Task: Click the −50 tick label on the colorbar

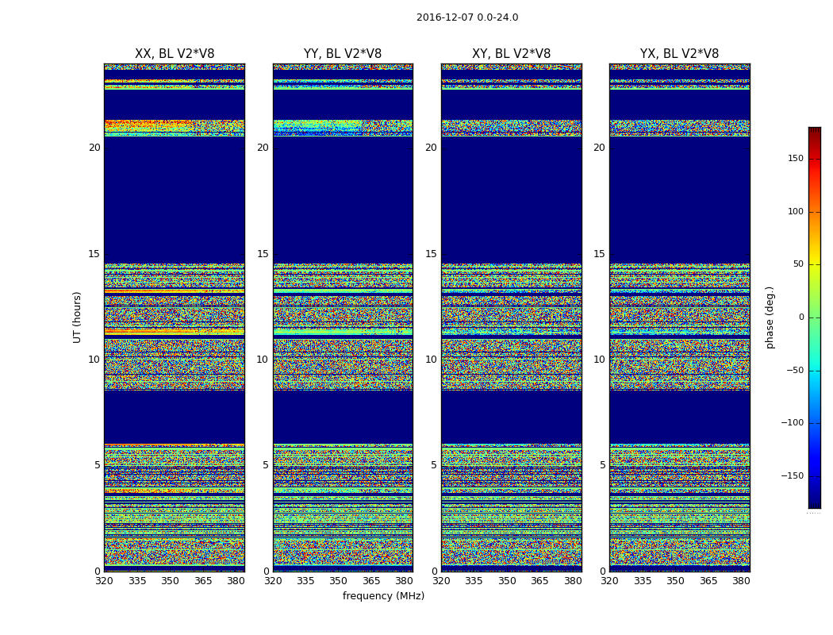Action: tap(794, 371)
